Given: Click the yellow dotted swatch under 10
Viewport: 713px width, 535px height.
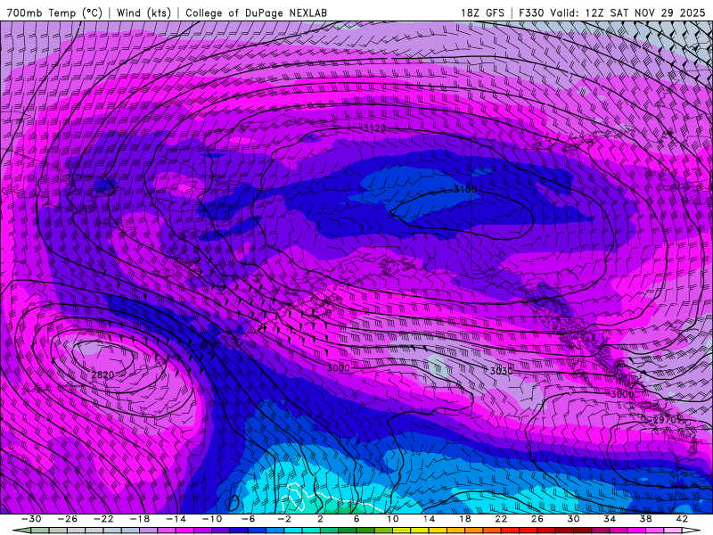Looking at the screenshot, I should 402,531.
